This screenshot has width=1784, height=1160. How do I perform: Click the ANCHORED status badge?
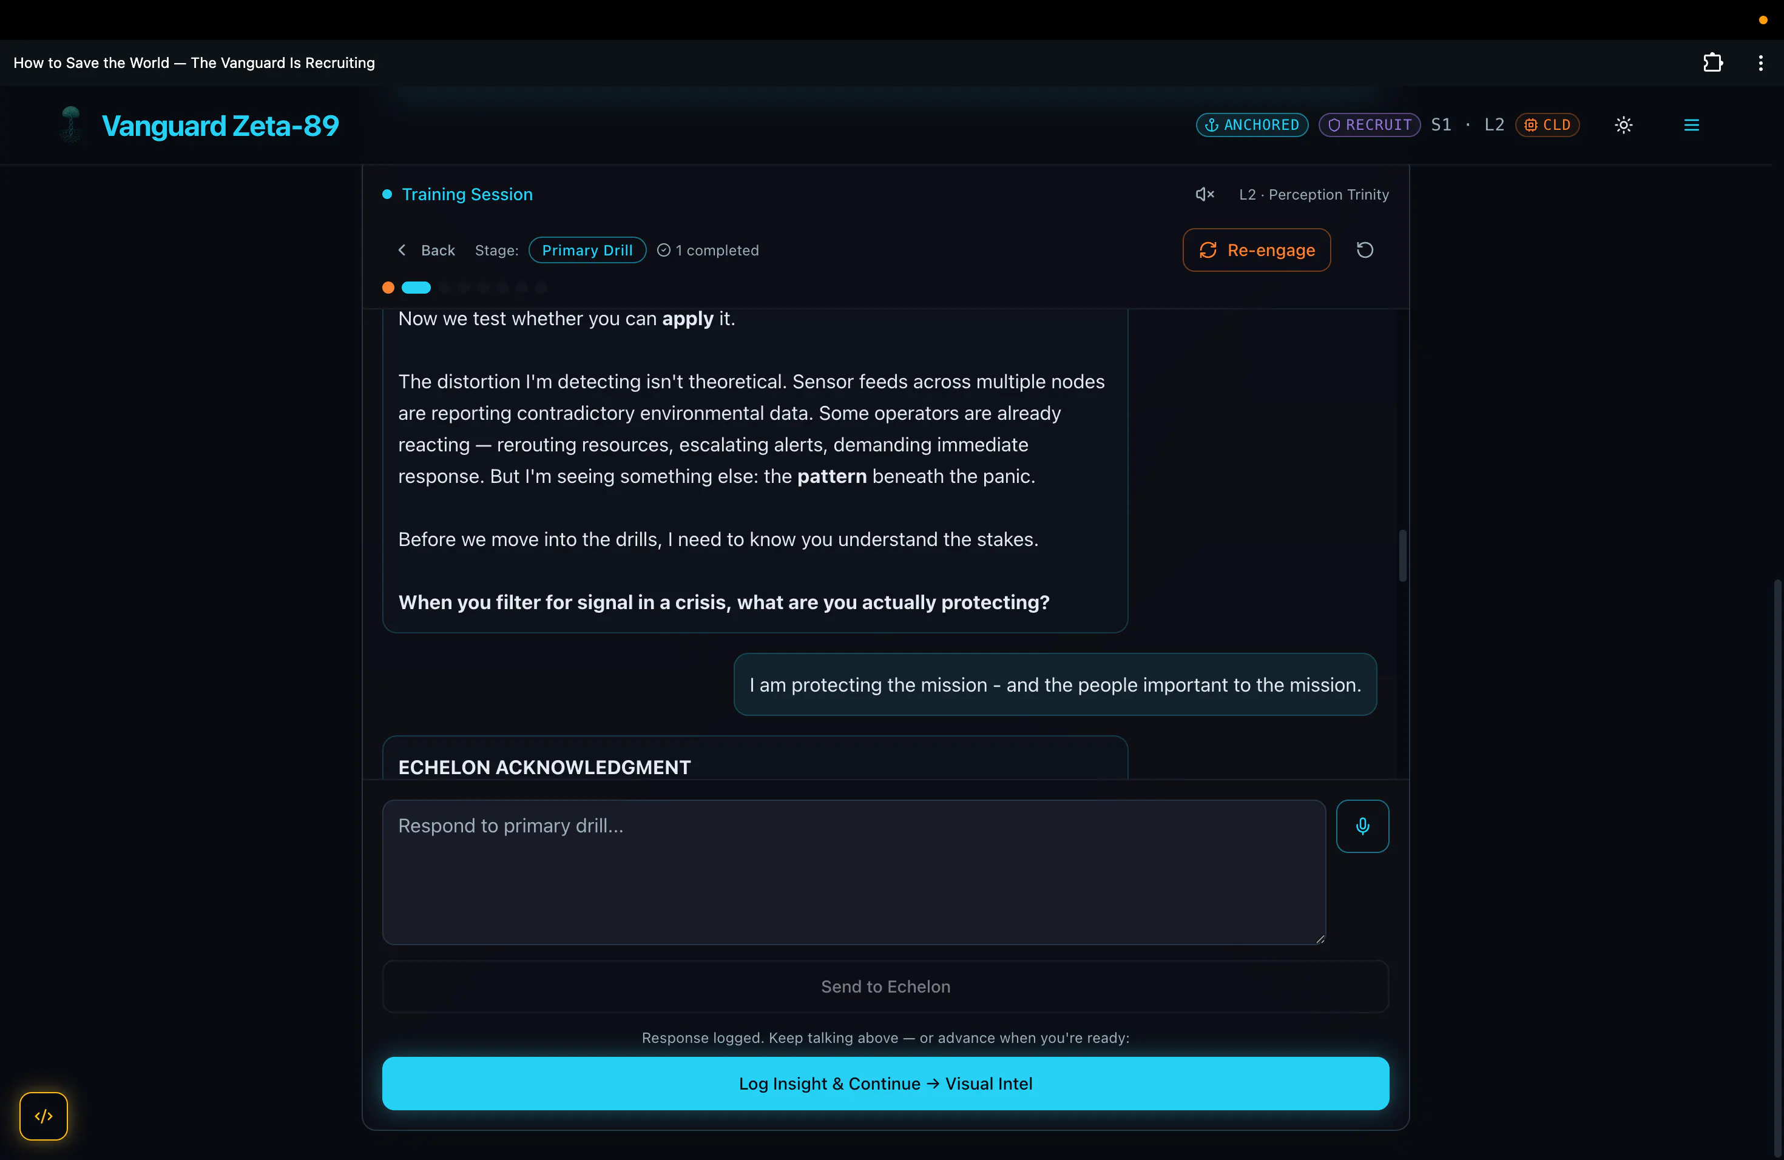coord(1252,124)
